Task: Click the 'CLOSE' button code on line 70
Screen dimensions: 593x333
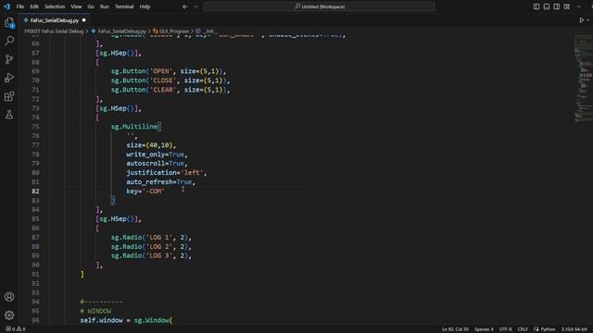Action: [170, 80]
